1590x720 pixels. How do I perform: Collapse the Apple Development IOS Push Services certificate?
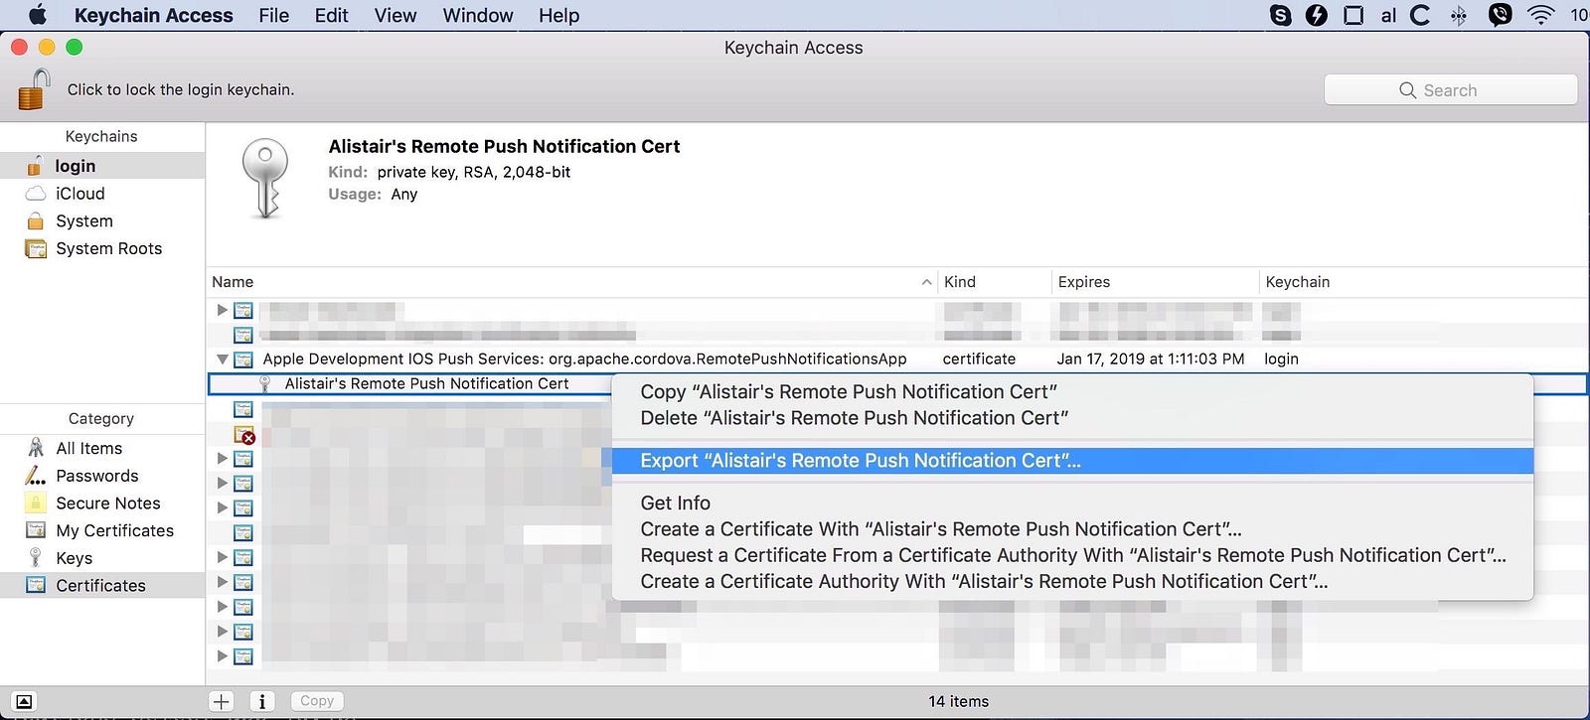(222, 360)
